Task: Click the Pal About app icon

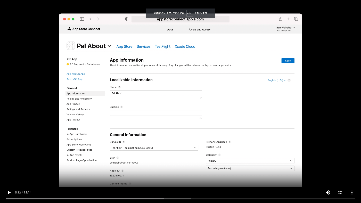Action: click(x=71, y=46)
